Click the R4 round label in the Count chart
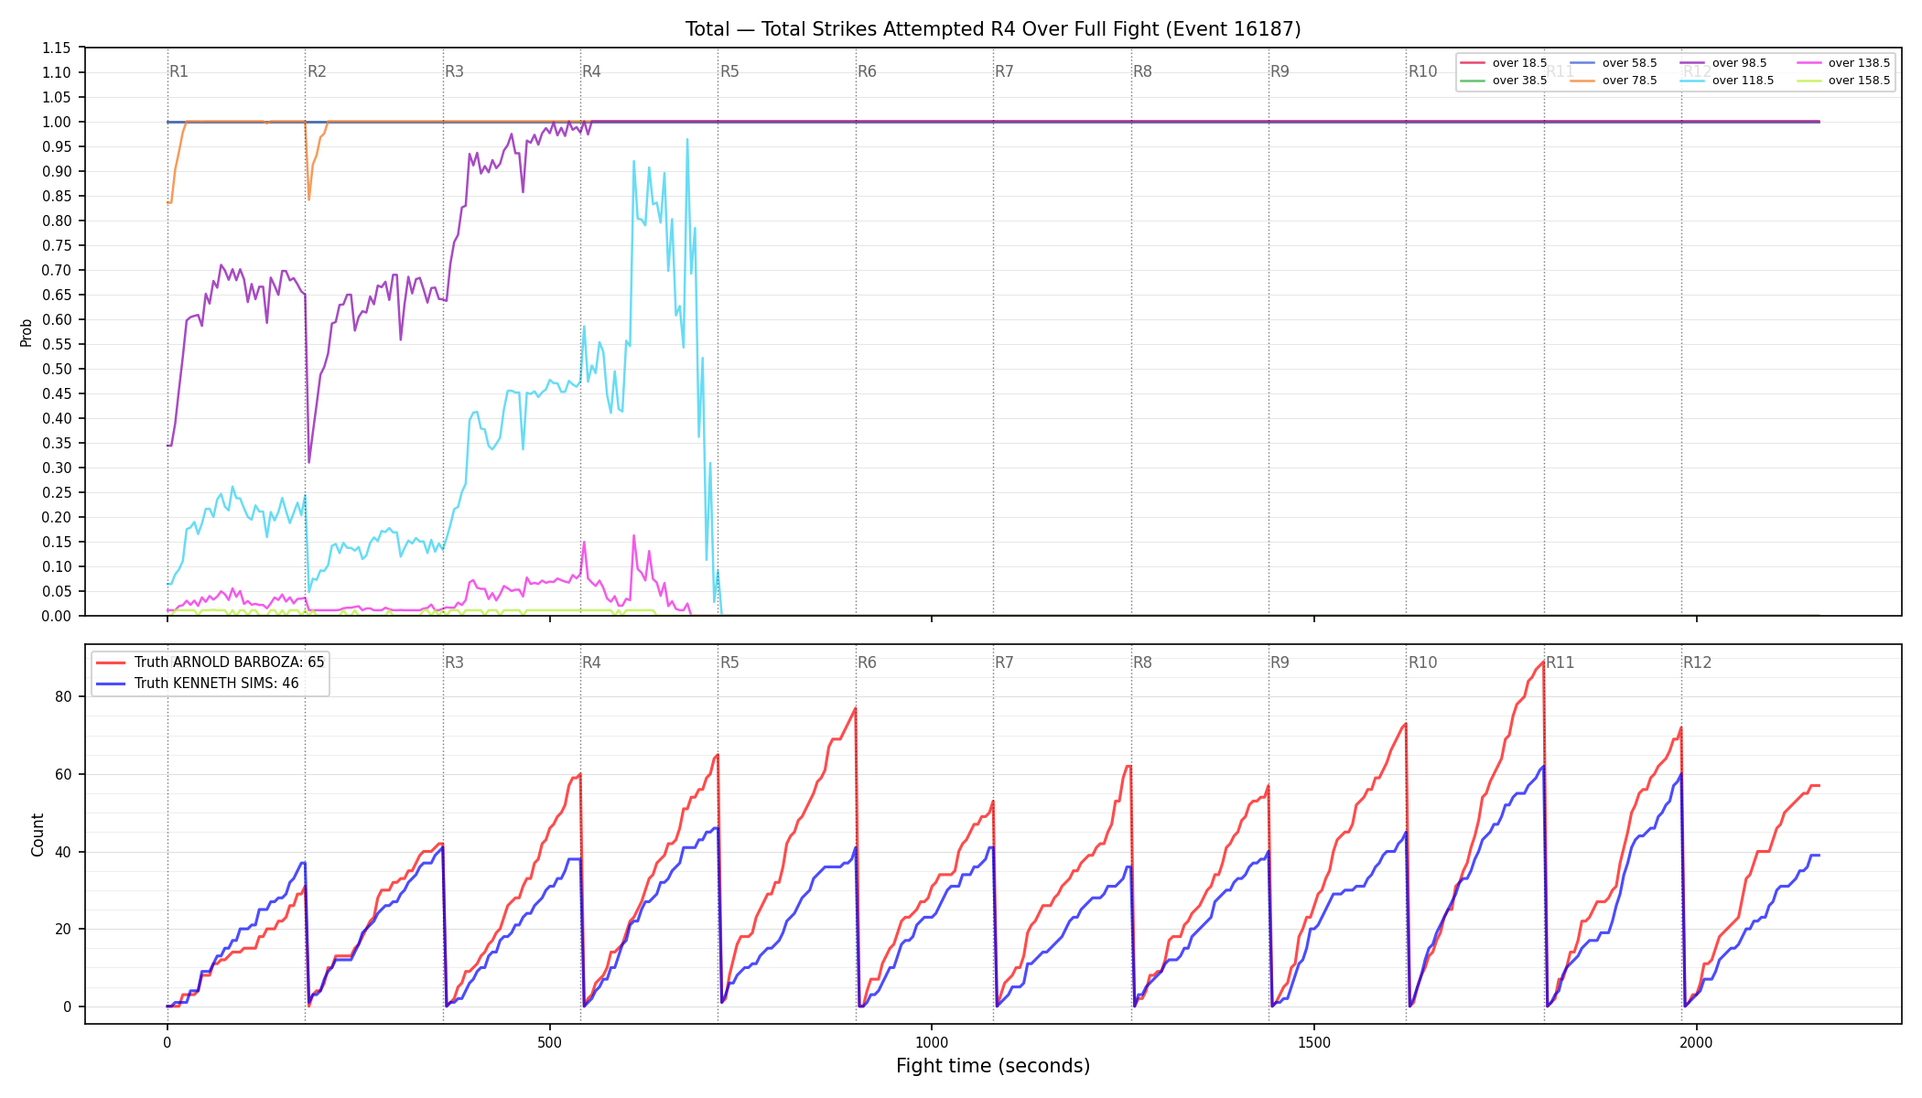The image size is (1922, 1098). [591, 662]
